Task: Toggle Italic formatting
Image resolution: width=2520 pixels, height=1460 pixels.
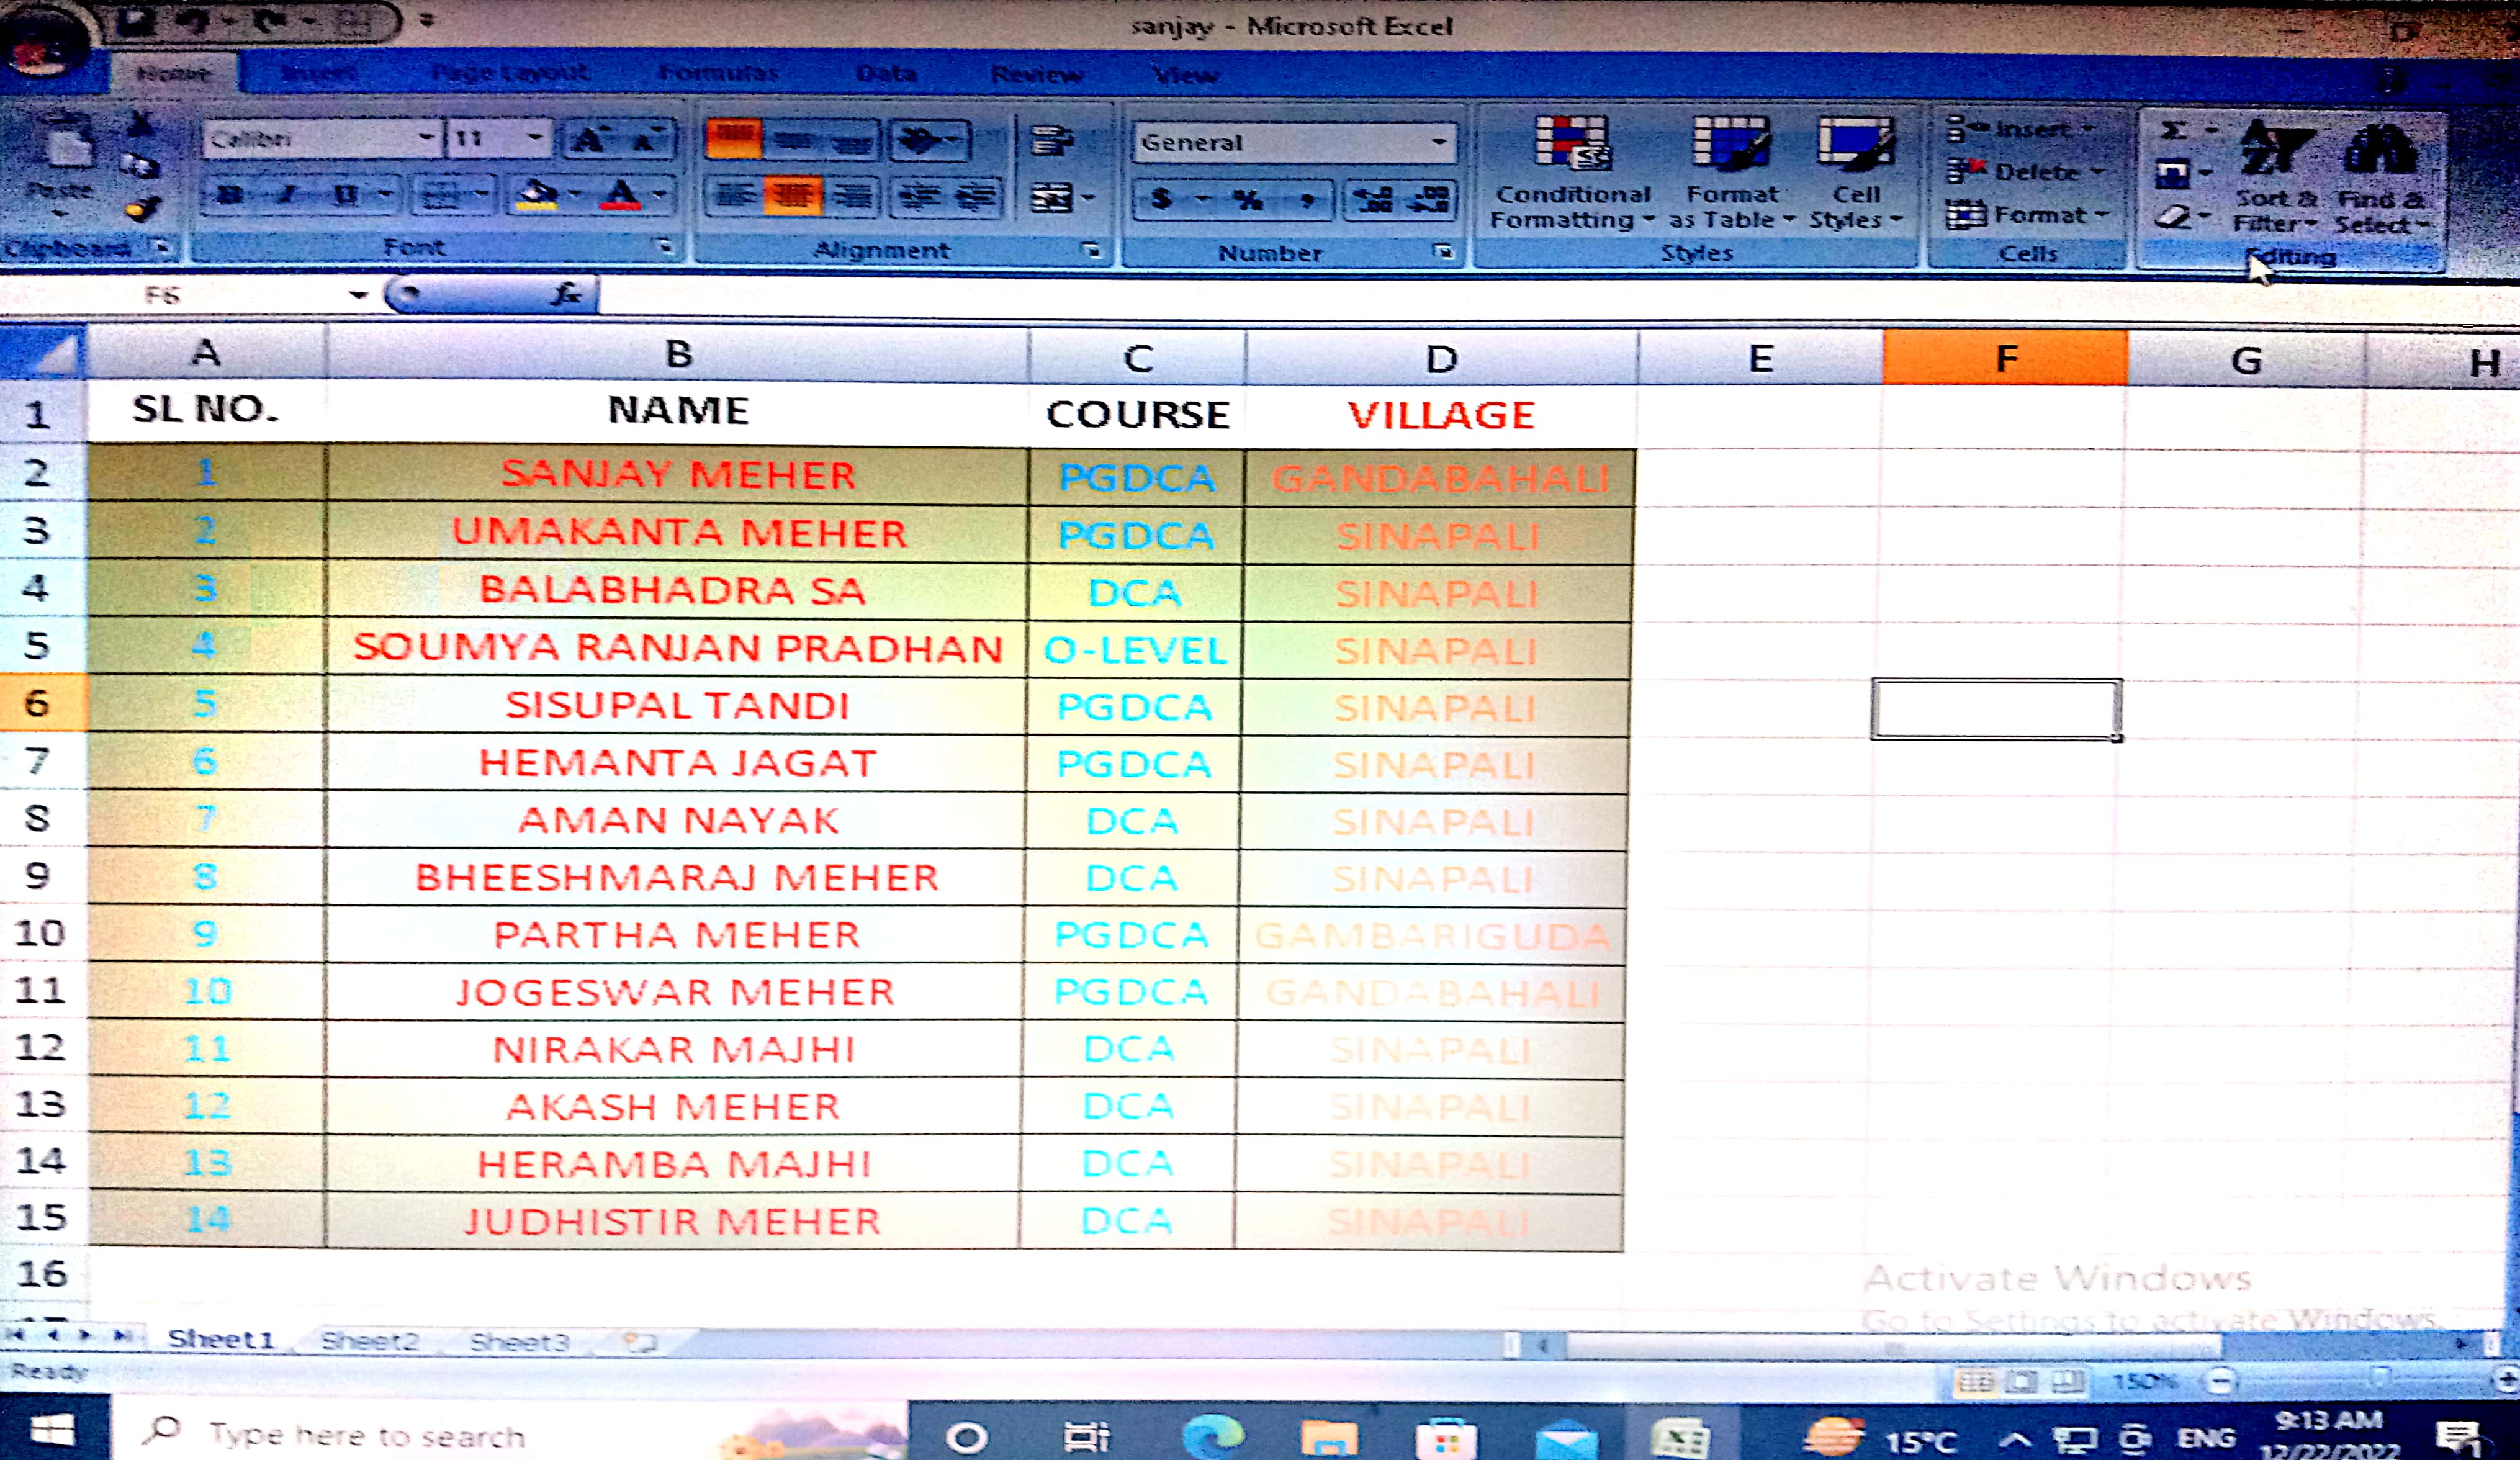Action: click(287, 195)
